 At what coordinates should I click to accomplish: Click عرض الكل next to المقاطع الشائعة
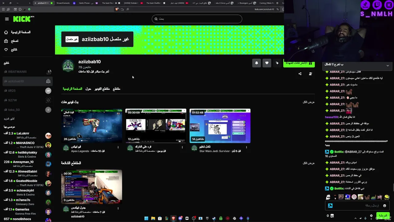click(309, 163)
